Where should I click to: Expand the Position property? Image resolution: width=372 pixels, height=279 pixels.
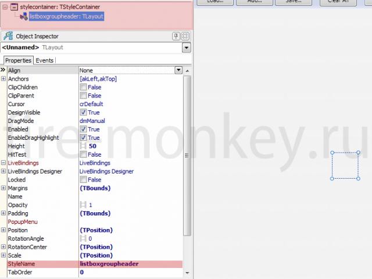point(3,230)
